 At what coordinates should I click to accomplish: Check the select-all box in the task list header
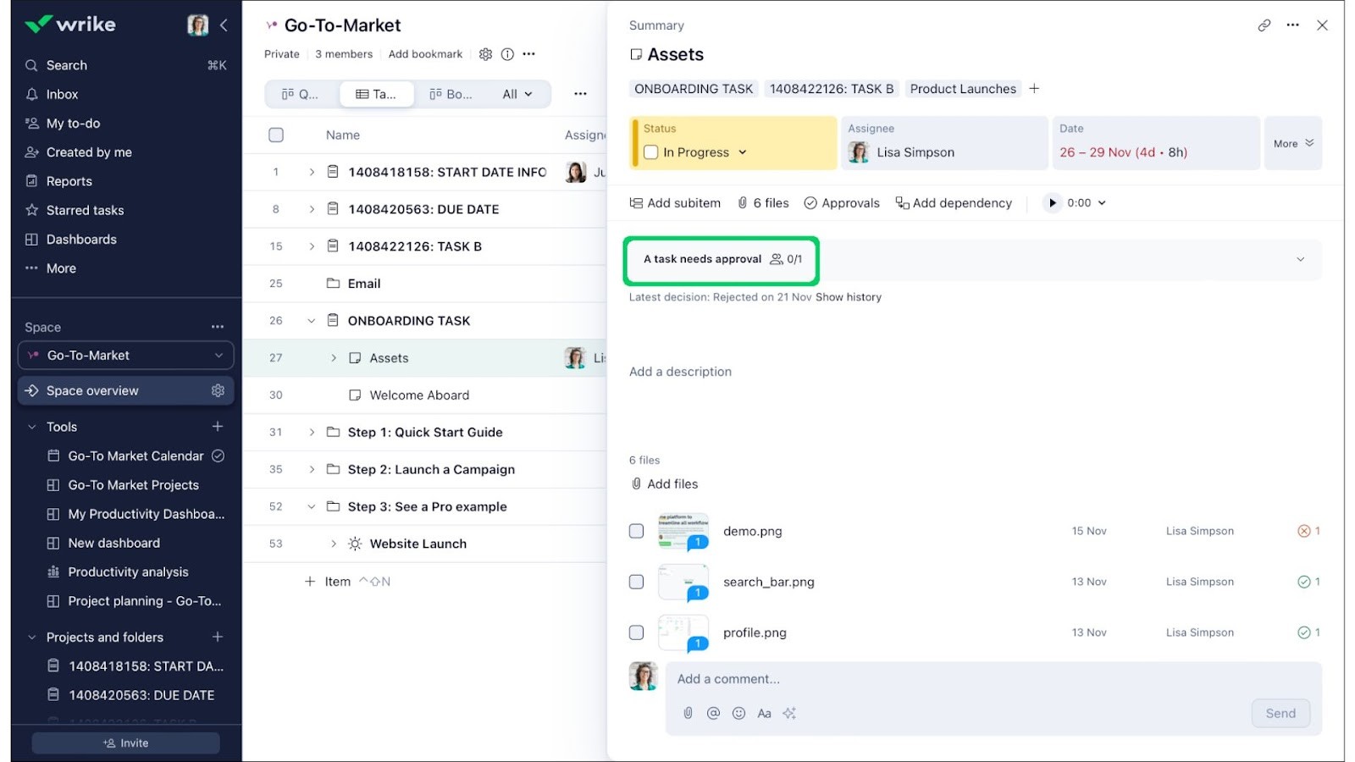276,134
